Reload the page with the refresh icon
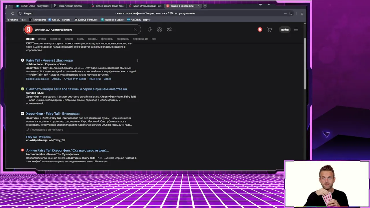Viewport: 370px width, 208px height. pos(13,13)
